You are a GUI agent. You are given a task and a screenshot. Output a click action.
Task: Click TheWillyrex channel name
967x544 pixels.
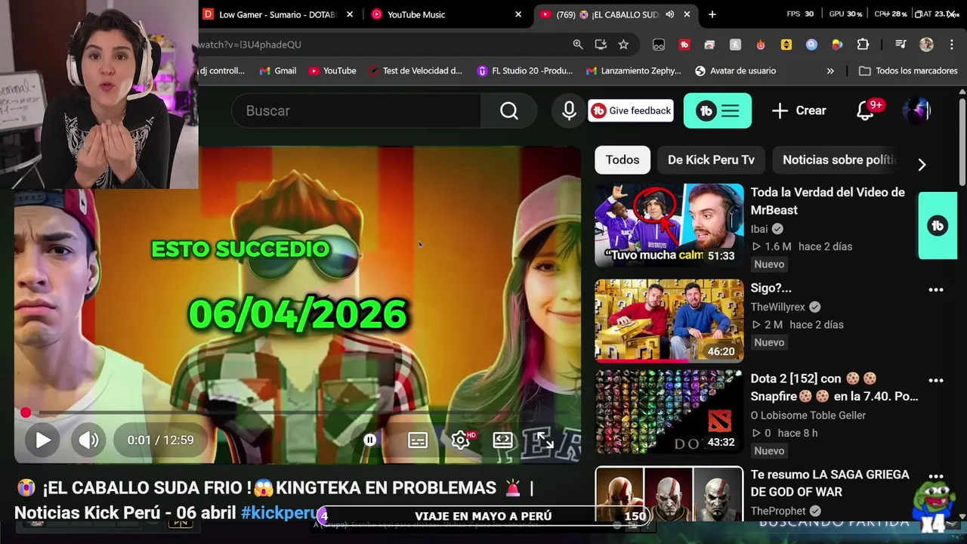pyautogui.click(x=778, y=307)
